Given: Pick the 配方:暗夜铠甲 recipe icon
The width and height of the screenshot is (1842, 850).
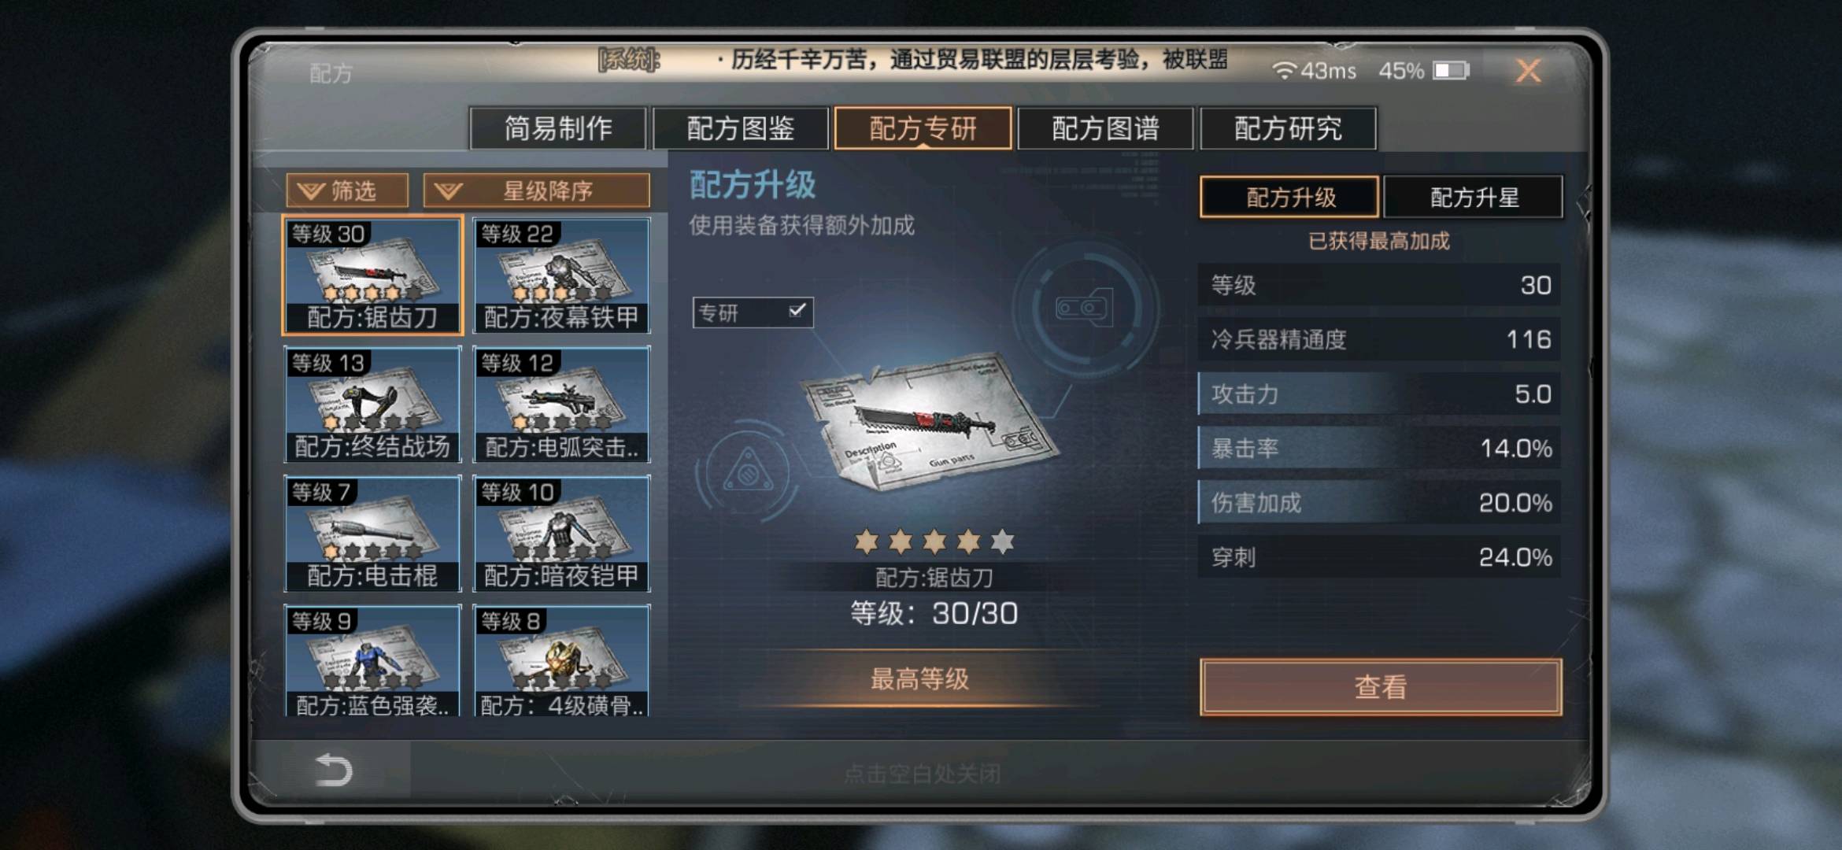Looking at the screenshot, I should click(x=561, y=534).
